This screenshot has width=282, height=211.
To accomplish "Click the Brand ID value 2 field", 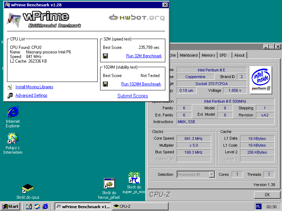I will tap(242, 77).
